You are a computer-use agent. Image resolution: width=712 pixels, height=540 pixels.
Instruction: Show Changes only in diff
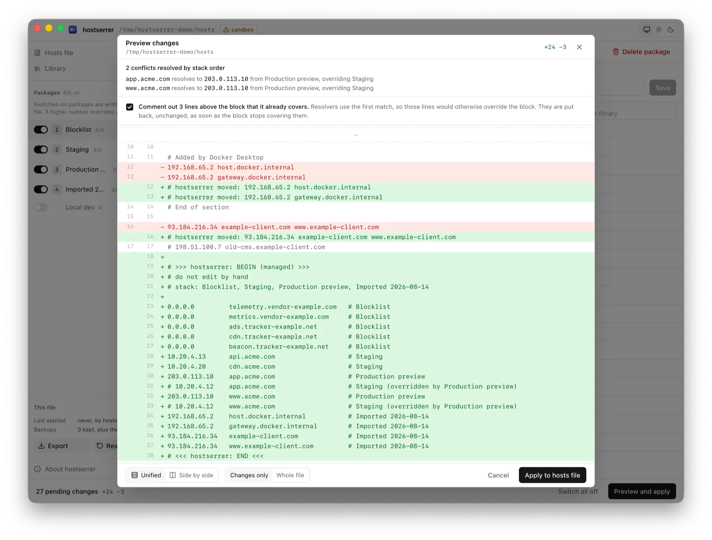coord(249,475)
